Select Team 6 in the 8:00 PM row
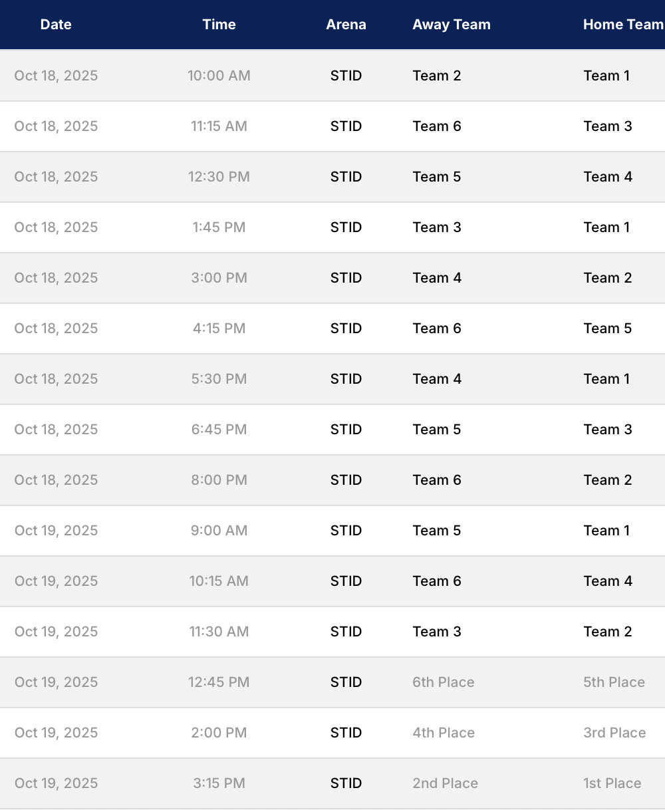Image resolution: width=665 pixels, height=810 pixels. [x=437, y=480]
